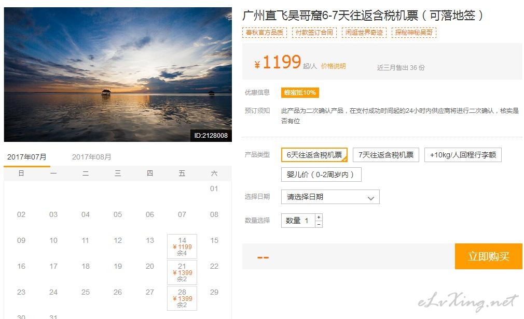The image size is (524, 319).
Task: Click calendar date 22
Action: pos(214,266)
